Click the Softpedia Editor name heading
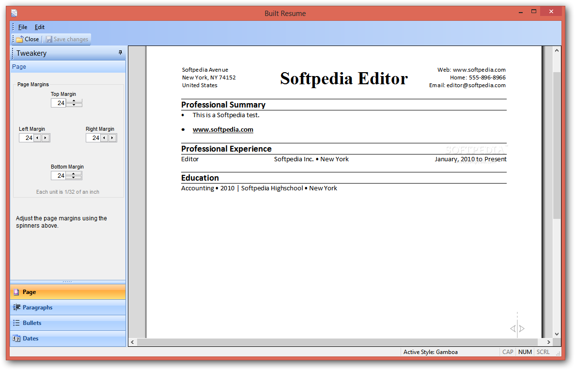 343,78
